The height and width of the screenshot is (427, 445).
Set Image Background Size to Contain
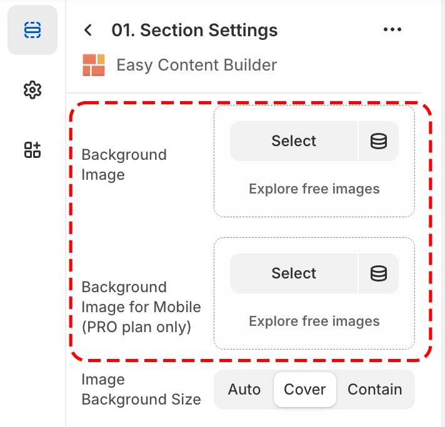coord(374,390)
